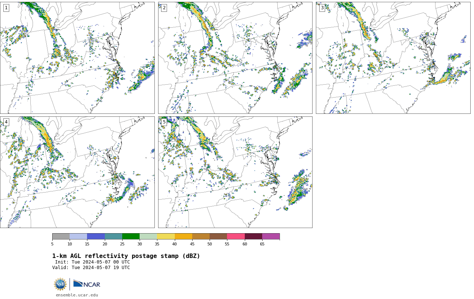Click the blue 15-20 dBZ swatch
The height and width of the screenshot is (299, 474).
(96, 237)
